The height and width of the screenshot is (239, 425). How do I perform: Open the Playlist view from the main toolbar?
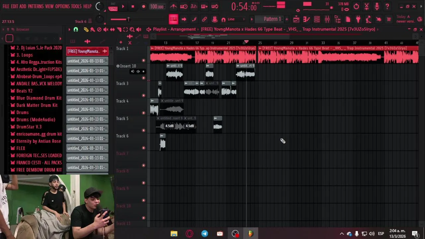[296, 19]
